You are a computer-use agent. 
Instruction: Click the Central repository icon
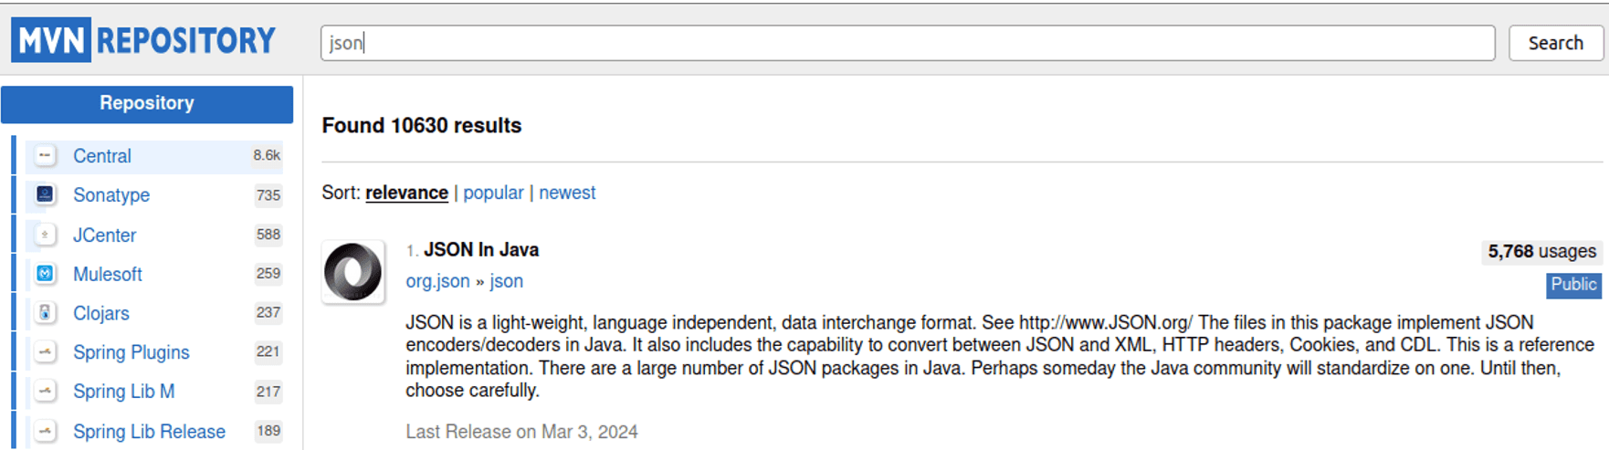[45, 156]
